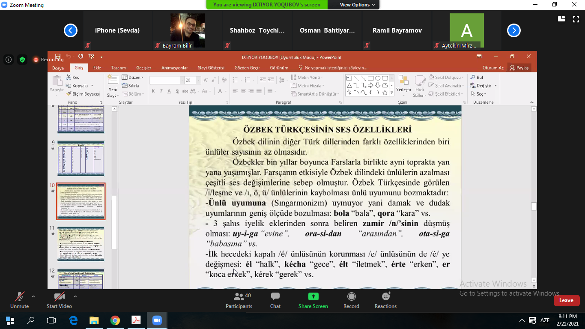
Task: Open Zoom Reactions
Action: [x=385, y=300]
